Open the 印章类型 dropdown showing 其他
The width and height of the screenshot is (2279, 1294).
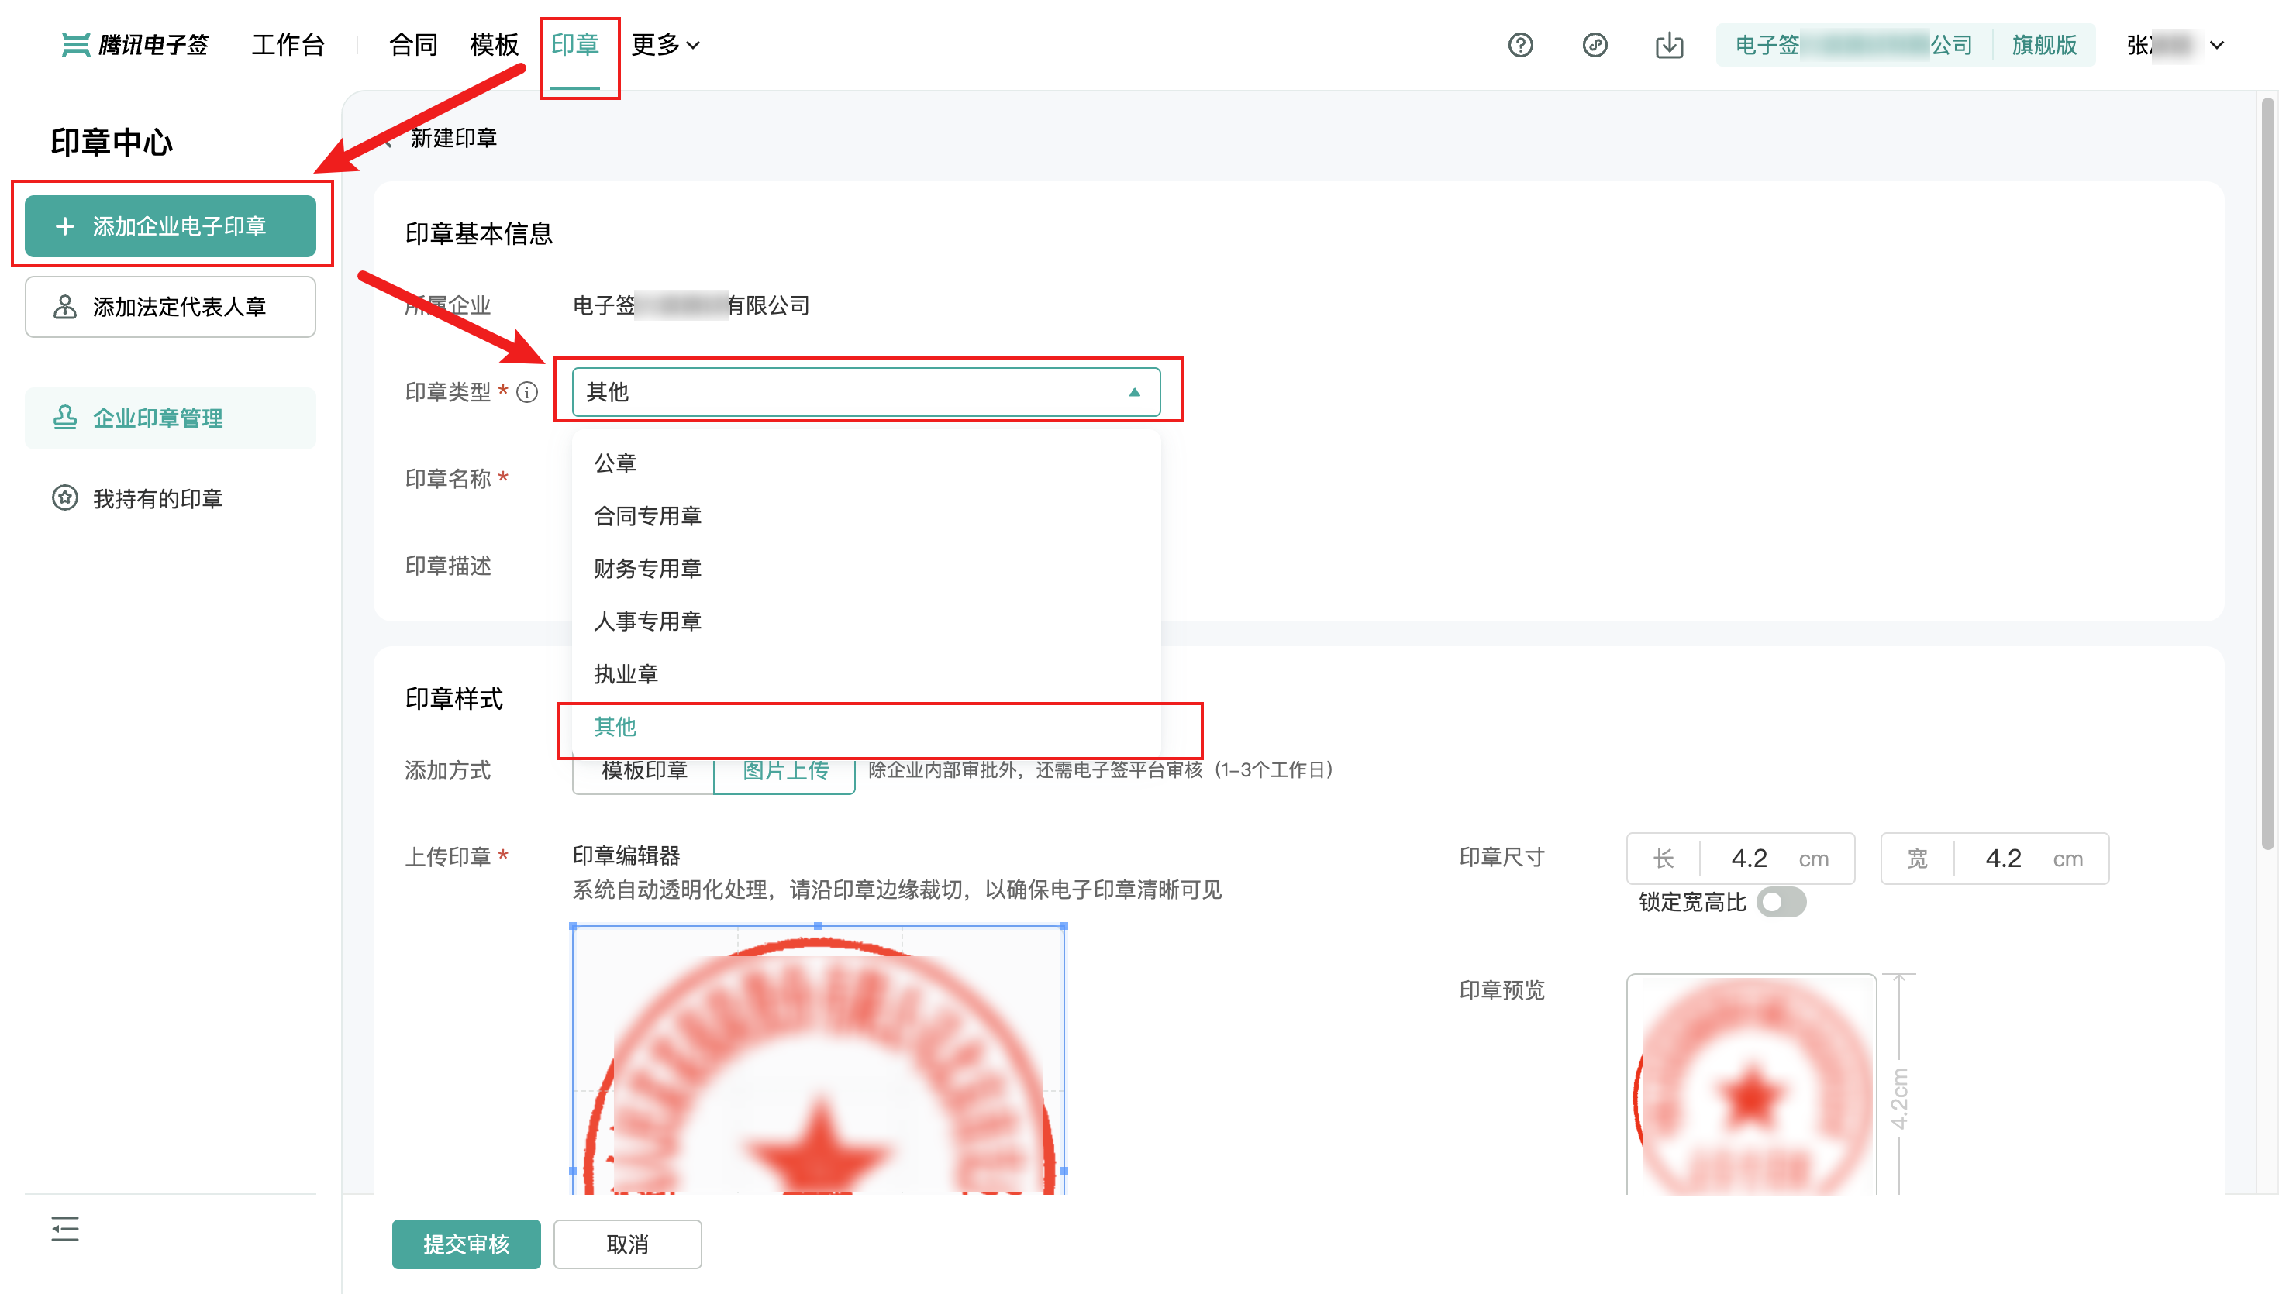[x=866, y=392]
